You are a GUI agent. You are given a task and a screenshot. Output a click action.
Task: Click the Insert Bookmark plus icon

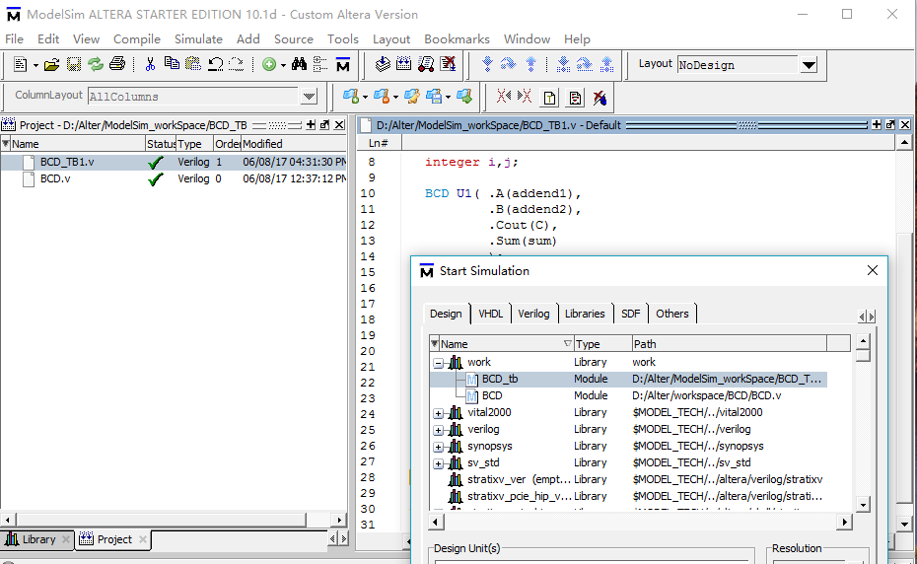pos(351,97)
